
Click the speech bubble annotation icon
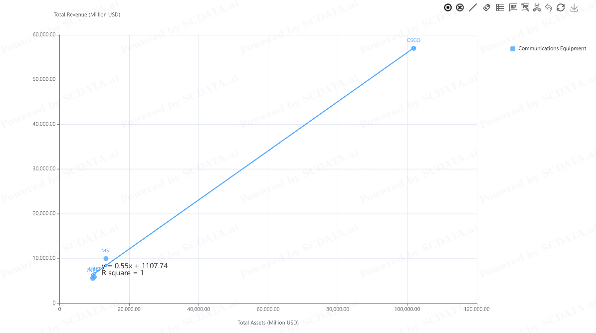(x=513, y=7)
